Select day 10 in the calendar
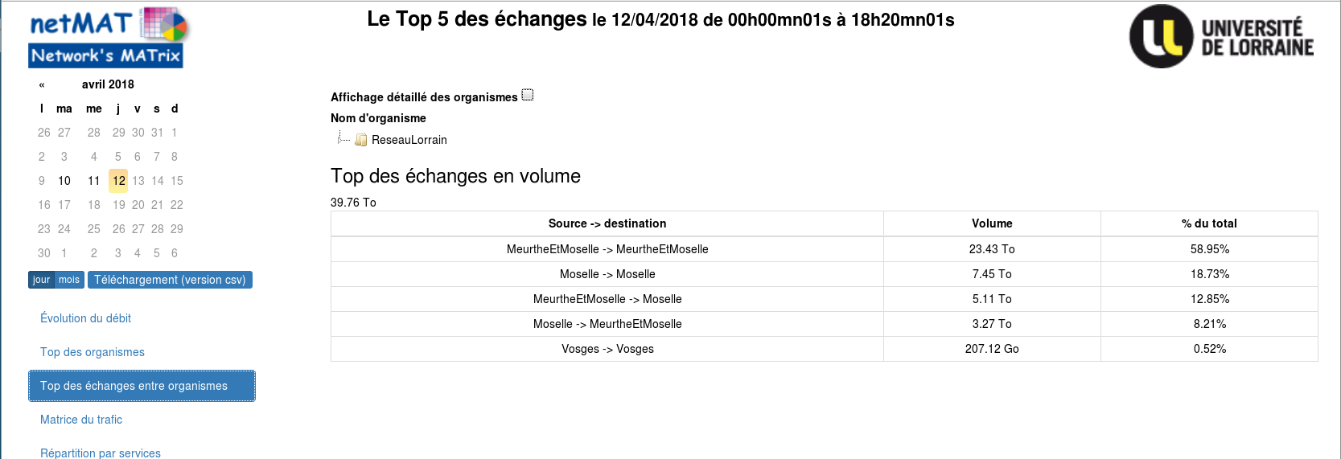 pos(64,181)
